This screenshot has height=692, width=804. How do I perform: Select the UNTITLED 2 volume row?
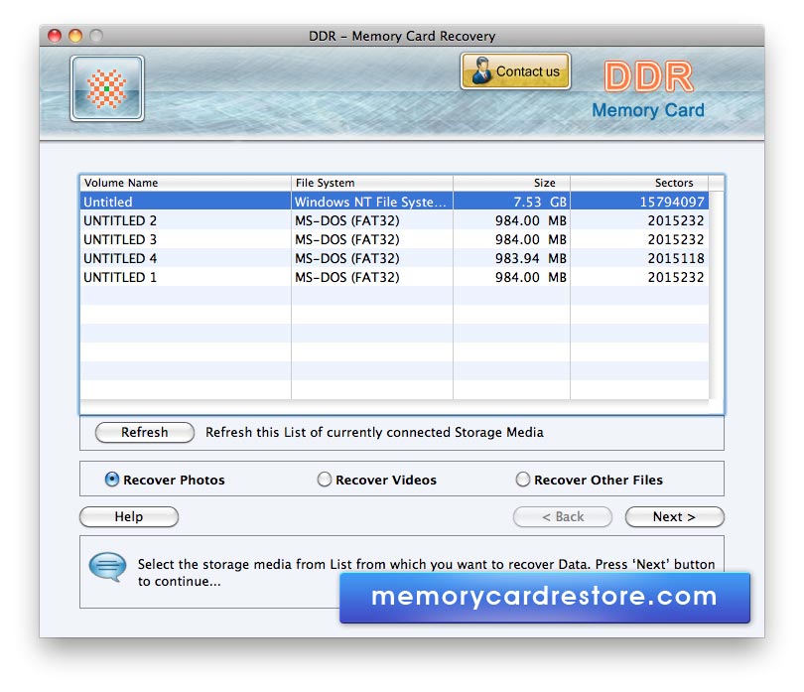[x=394, y=220]
